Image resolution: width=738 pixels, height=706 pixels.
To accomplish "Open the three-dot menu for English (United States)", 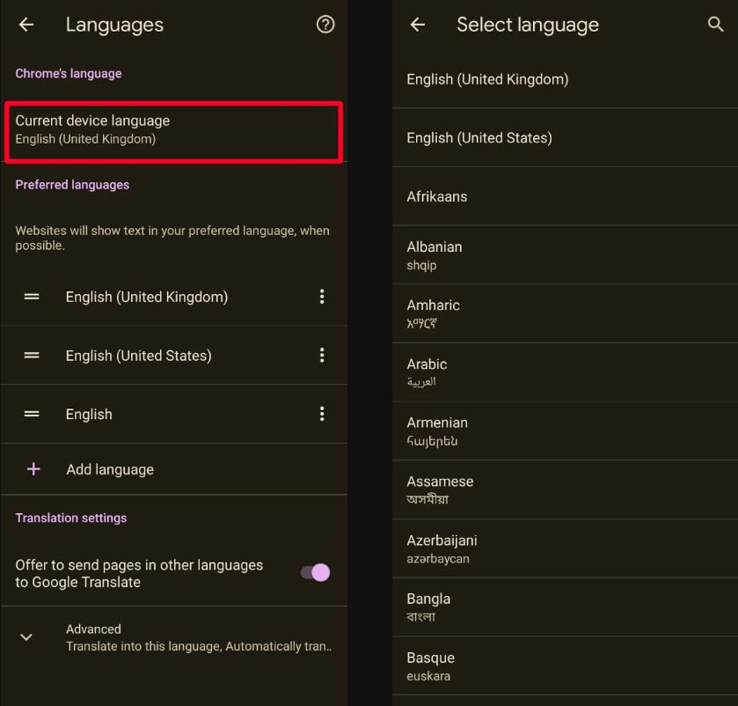I will pyautogui.click(x=322, y=356).
